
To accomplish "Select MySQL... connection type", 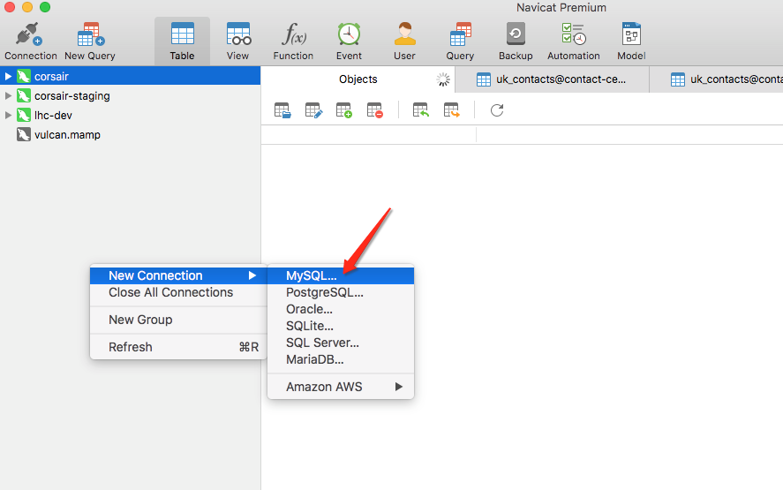I will click(341, 275).
